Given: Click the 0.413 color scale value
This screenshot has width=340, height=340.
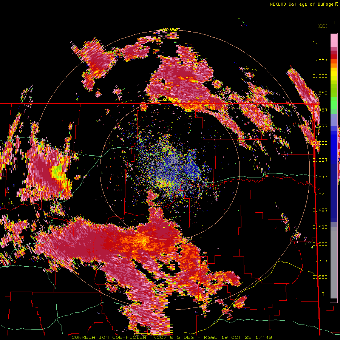Looking at the screenshot, I should click(320, 227).
